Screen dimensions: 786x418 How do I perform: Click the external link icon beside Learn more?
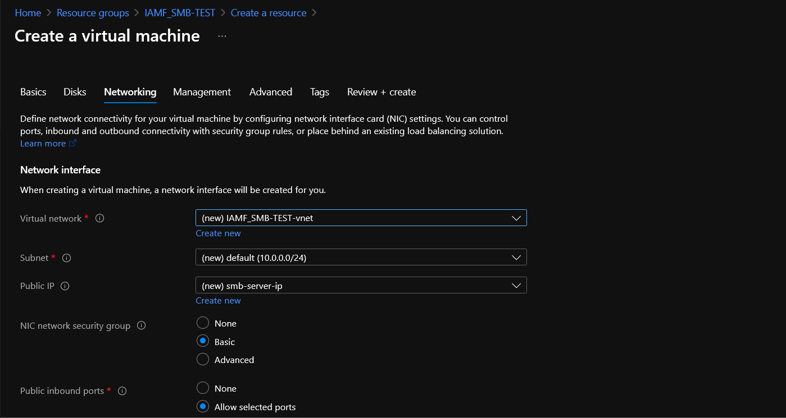click(x=72, y=144)
